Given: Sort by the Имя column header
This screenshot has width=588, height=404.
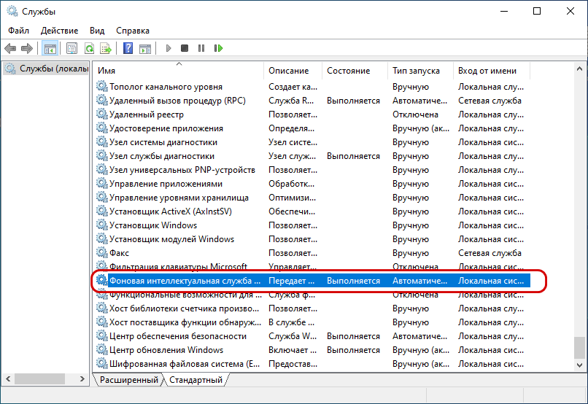Looking at the screenshot, I should [x=179, y=71].
